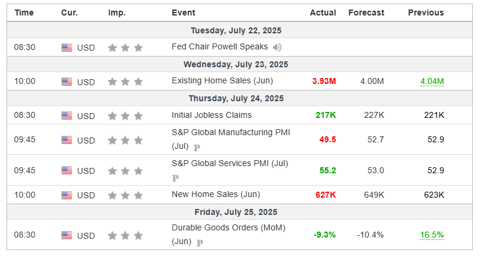Click the US flag in the Initial Jobless Claims row

[67, 115]
